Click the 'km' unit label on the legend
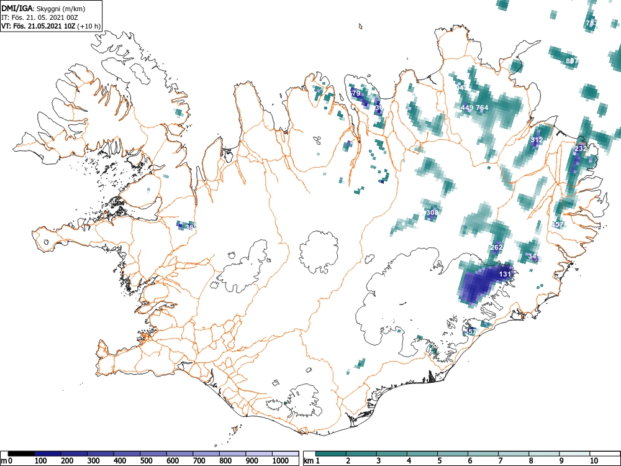This screenshot has height=466, width=621. click(x=309, y=461)
